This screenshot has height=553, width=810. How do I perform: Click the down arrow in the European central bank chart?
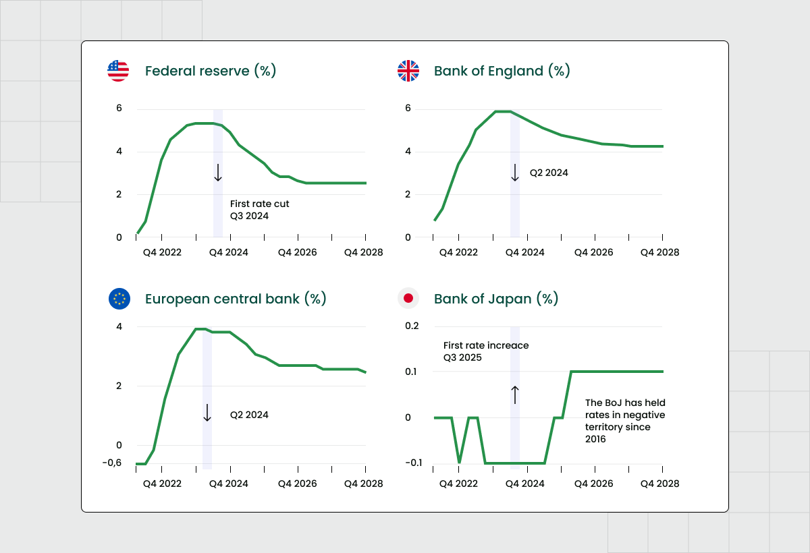click(x=207, y=413)
